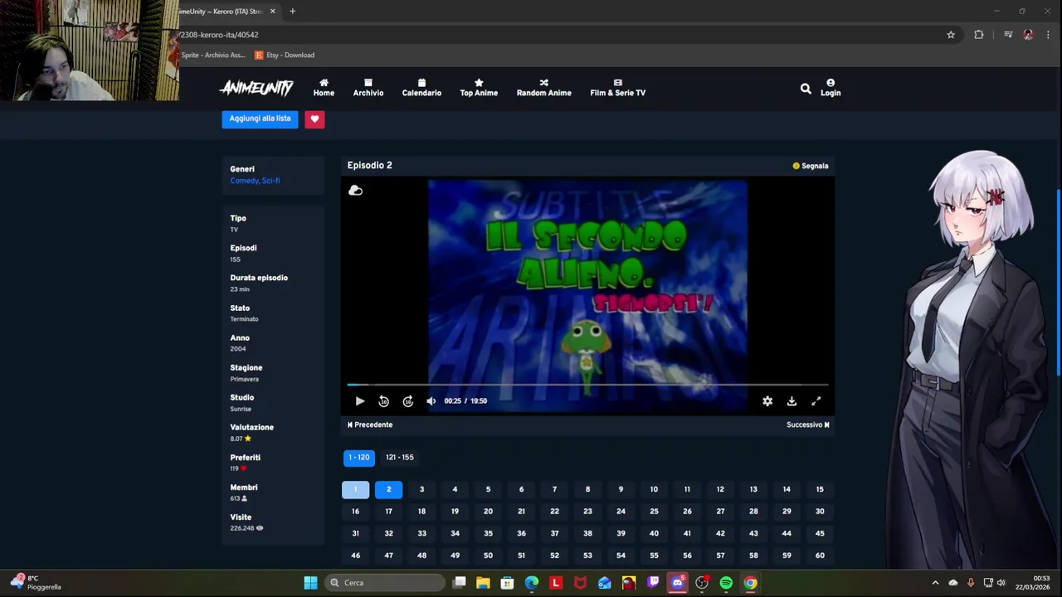Open the site search magnifier
The height and width of the screenshot is (597, 1062).
[x=806, y=88]
